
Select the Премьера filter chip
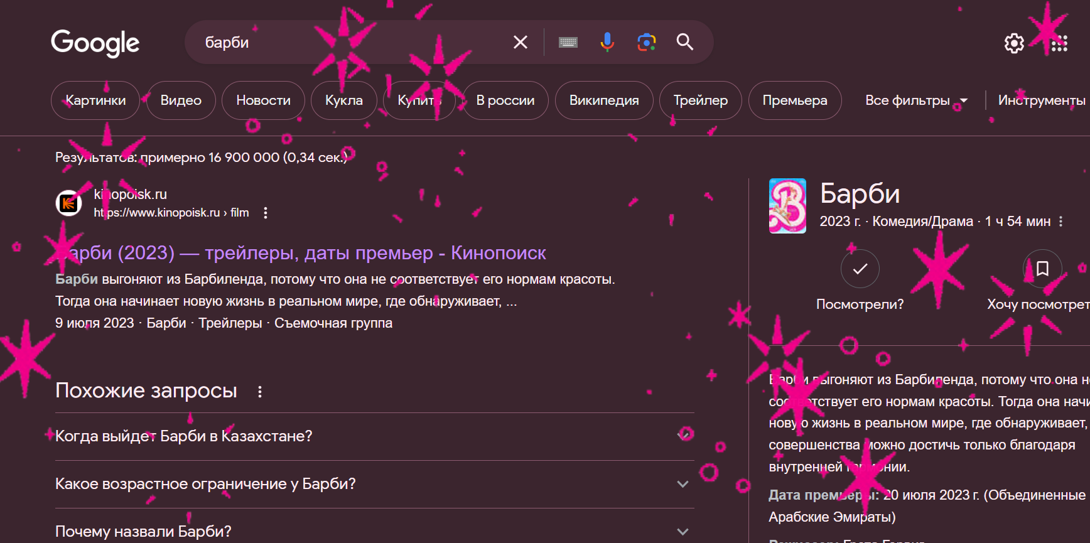click(x=795, y=100)
